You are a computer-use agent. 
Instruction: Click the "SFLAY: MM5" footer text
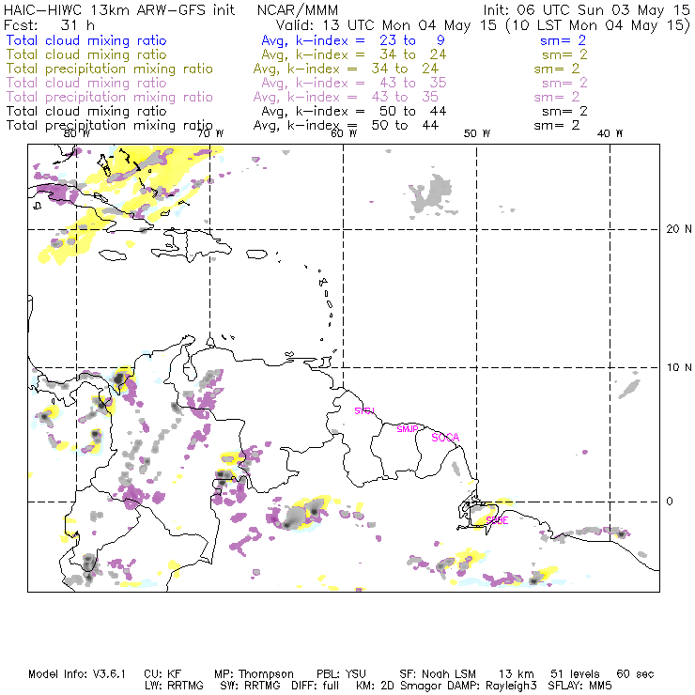pyautogui.click(x=579, y=686)
